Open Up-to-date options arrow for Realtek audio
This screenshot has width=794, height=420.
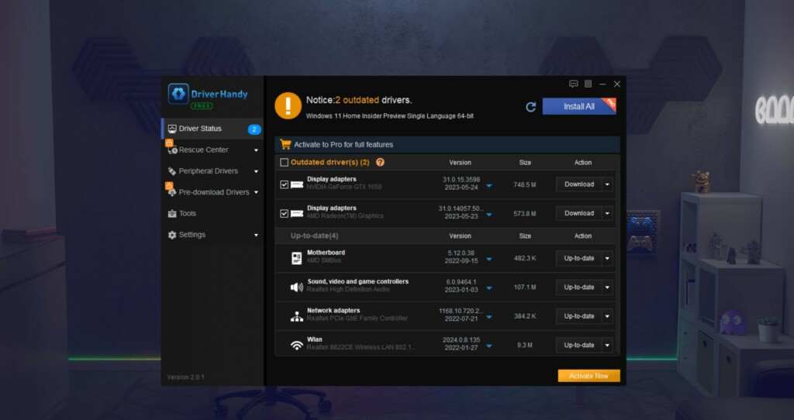click(x=607, y=287)
